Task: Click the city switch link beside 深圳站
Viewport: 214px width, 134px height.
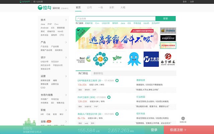Action: click(x=65, y=8)
